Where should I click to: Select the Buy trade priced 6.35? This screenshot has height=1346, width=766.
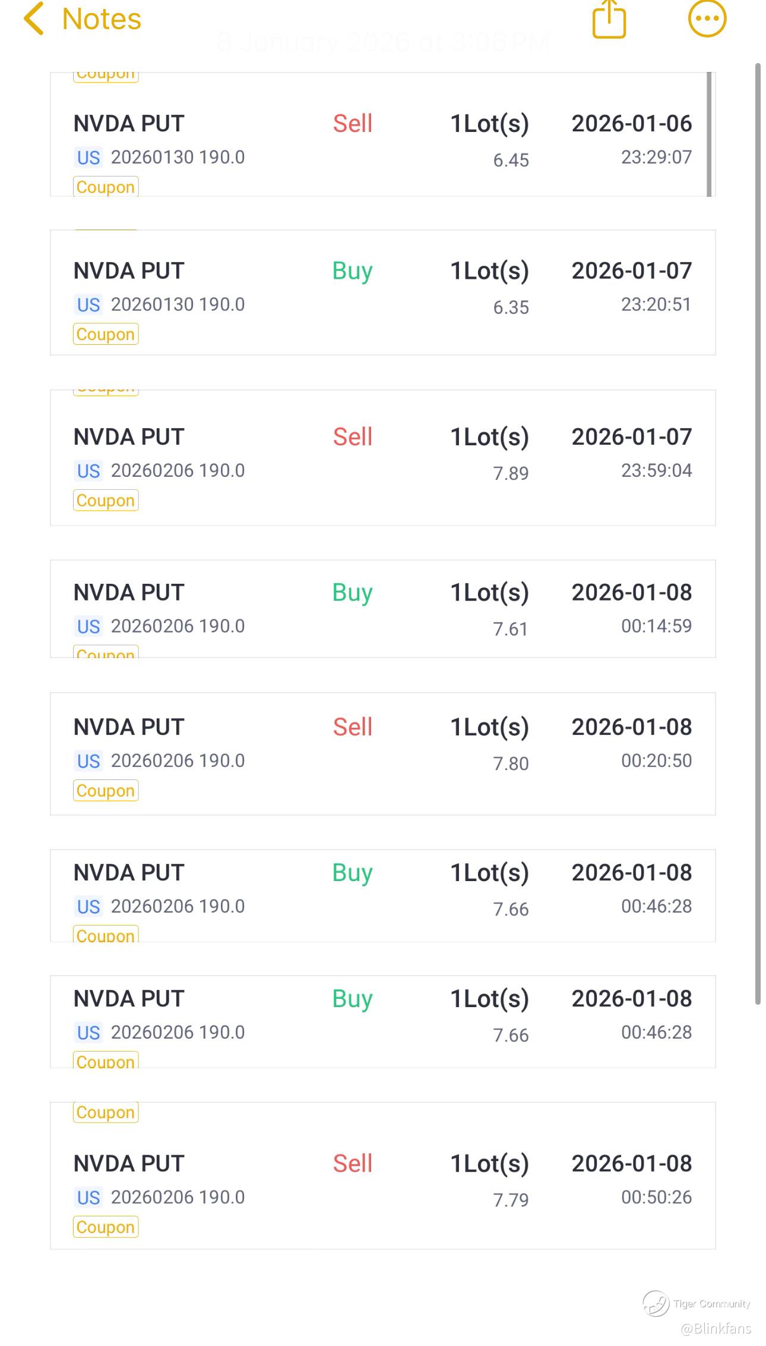tap(382, 293)
